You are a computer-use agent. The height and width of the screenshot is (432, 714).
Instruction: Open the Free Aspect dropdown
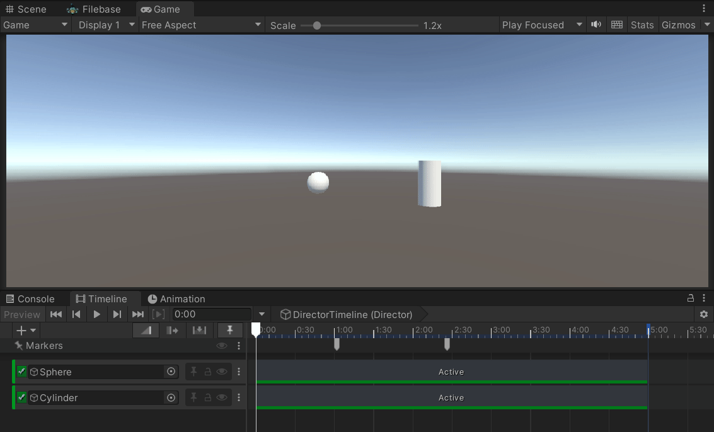point(201,25)
